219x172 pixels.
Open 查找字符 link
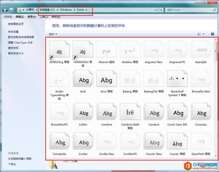pos(13,48)
